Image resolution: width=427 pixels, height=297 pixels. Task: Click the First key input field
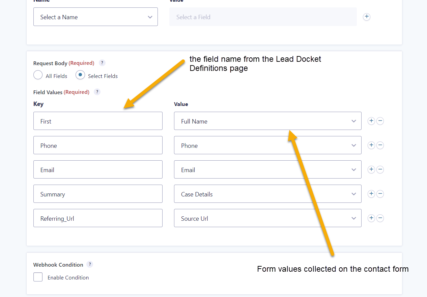pos(98,121)
